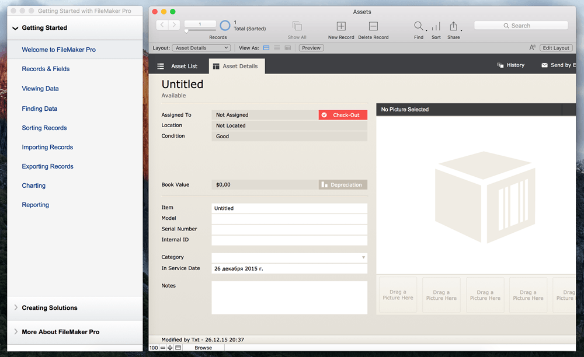Click the zoom level 100 indicator
Image resolution: width=584 pixels, height=357 pixels.
[x=154, y=348]
